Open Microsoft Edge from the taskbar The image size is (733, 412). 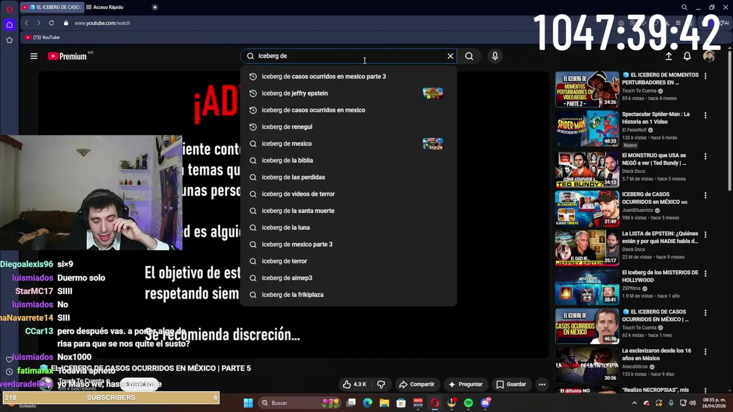368,403
